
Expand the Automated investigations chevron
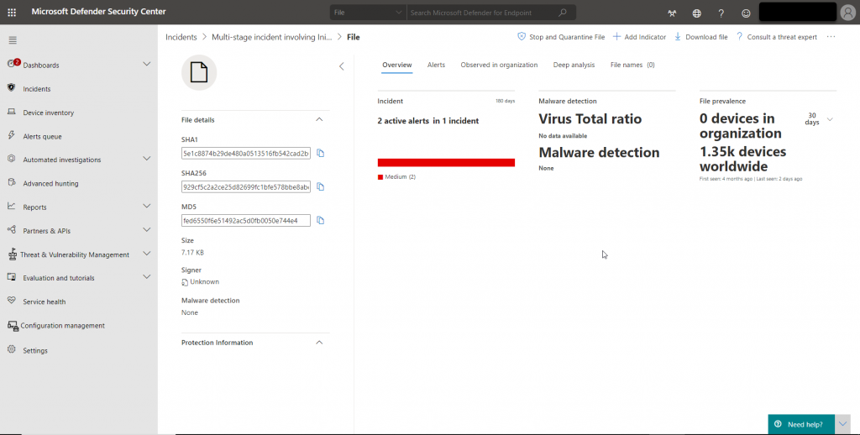(x=146, y=159)
